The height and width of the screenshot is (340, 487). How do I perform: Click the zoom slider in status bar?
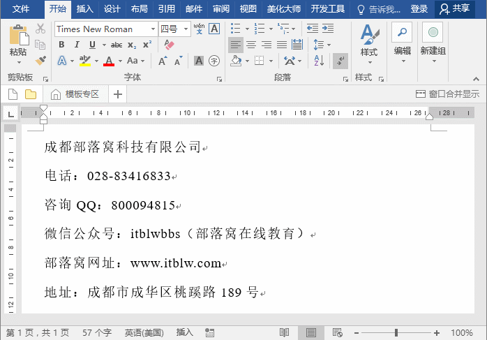[x=396, y=333]
